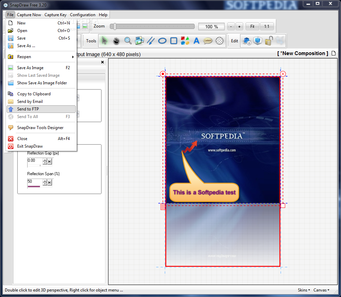Click the new document icon beside New Composition

point(334,53)
